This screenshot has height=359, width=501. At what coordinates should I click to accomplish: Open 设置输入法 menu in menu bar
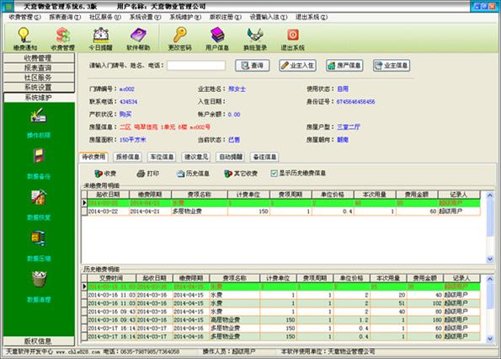tap(269, 17)
